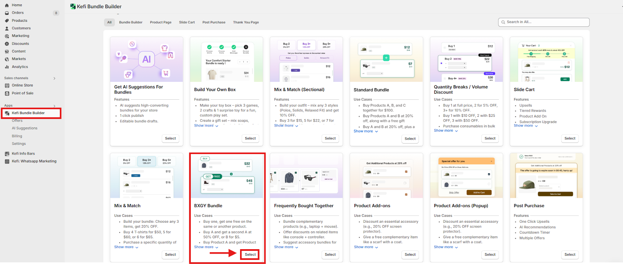The width and height of the screenshot is (623, 264).
Task: Click the Customers person icon
Action: pos(7,28)
